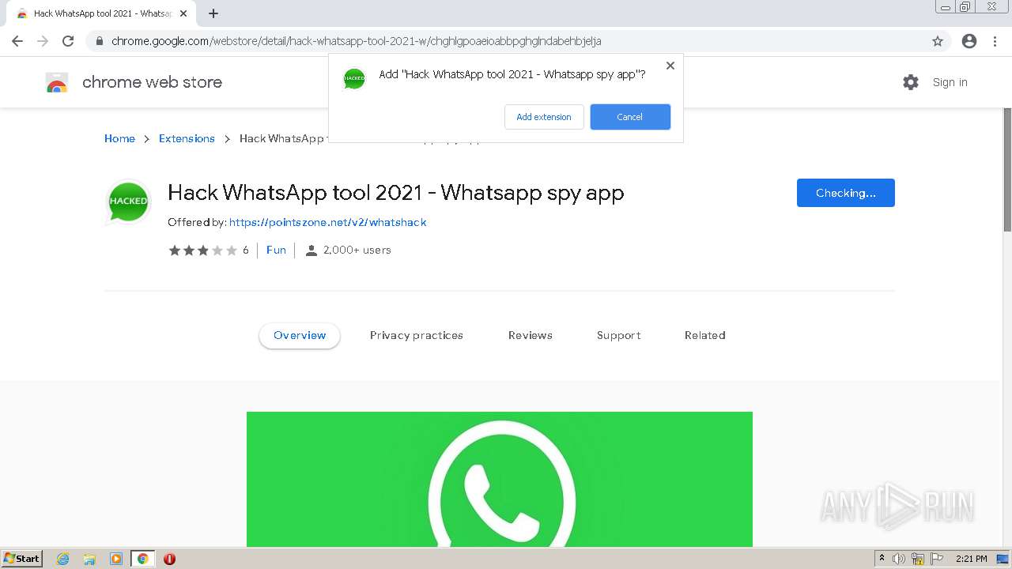Open the Windows Start menu
The height and width of the screenshot is (569, 1012).
point(22,559)
